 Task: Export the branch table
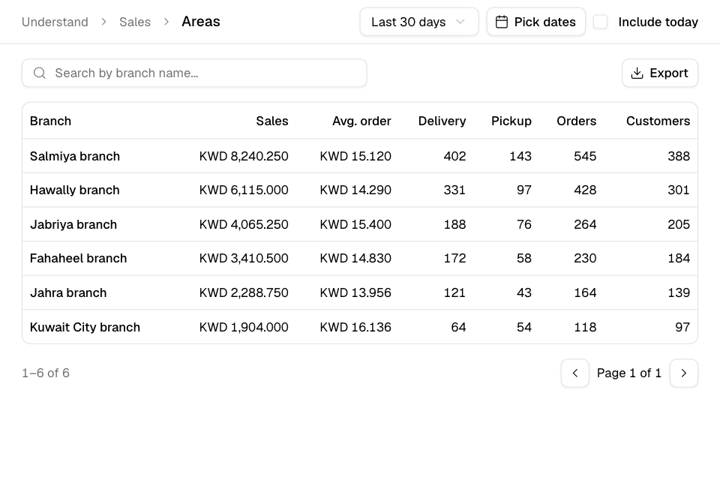(660, 73)
